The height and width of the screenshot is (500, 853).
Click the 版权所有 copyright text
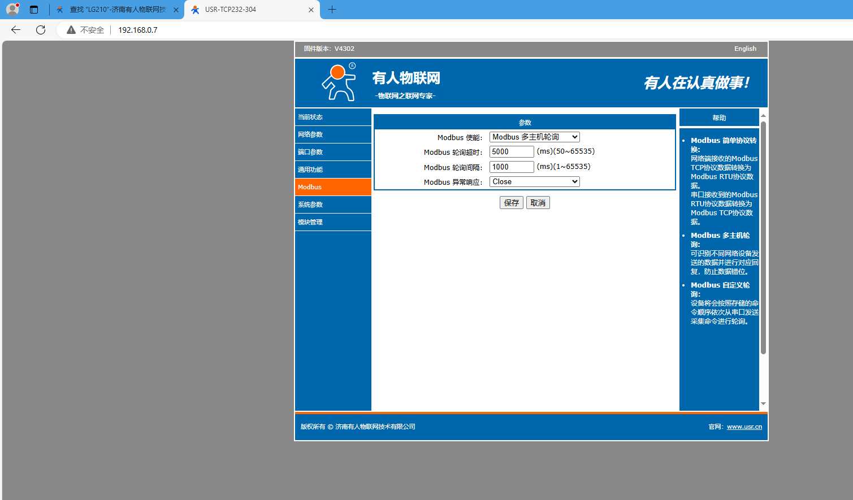(358, 427)
